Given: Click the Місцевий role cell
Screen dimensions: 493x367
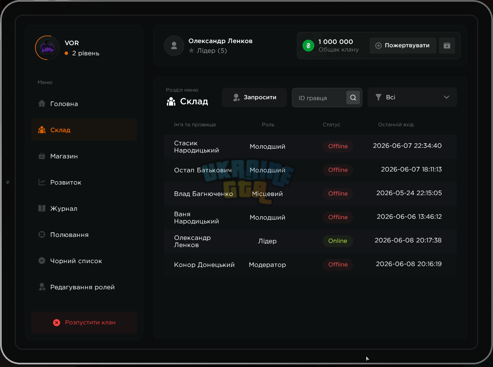Looking at the screenshot, I should coord(267,194).
